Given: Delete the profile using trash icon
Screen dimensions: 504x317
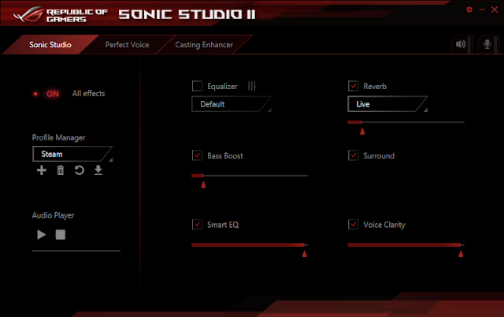Looking at the screenshot, I should tap(61, 170).
